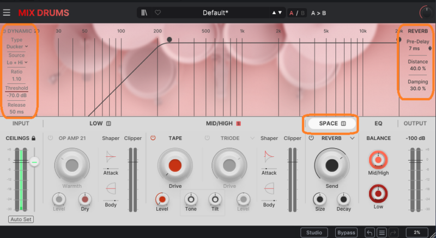436x238 pixels.
Task: Solo the MID/HIGH band with S icon
Action: (x=238, y=124)
